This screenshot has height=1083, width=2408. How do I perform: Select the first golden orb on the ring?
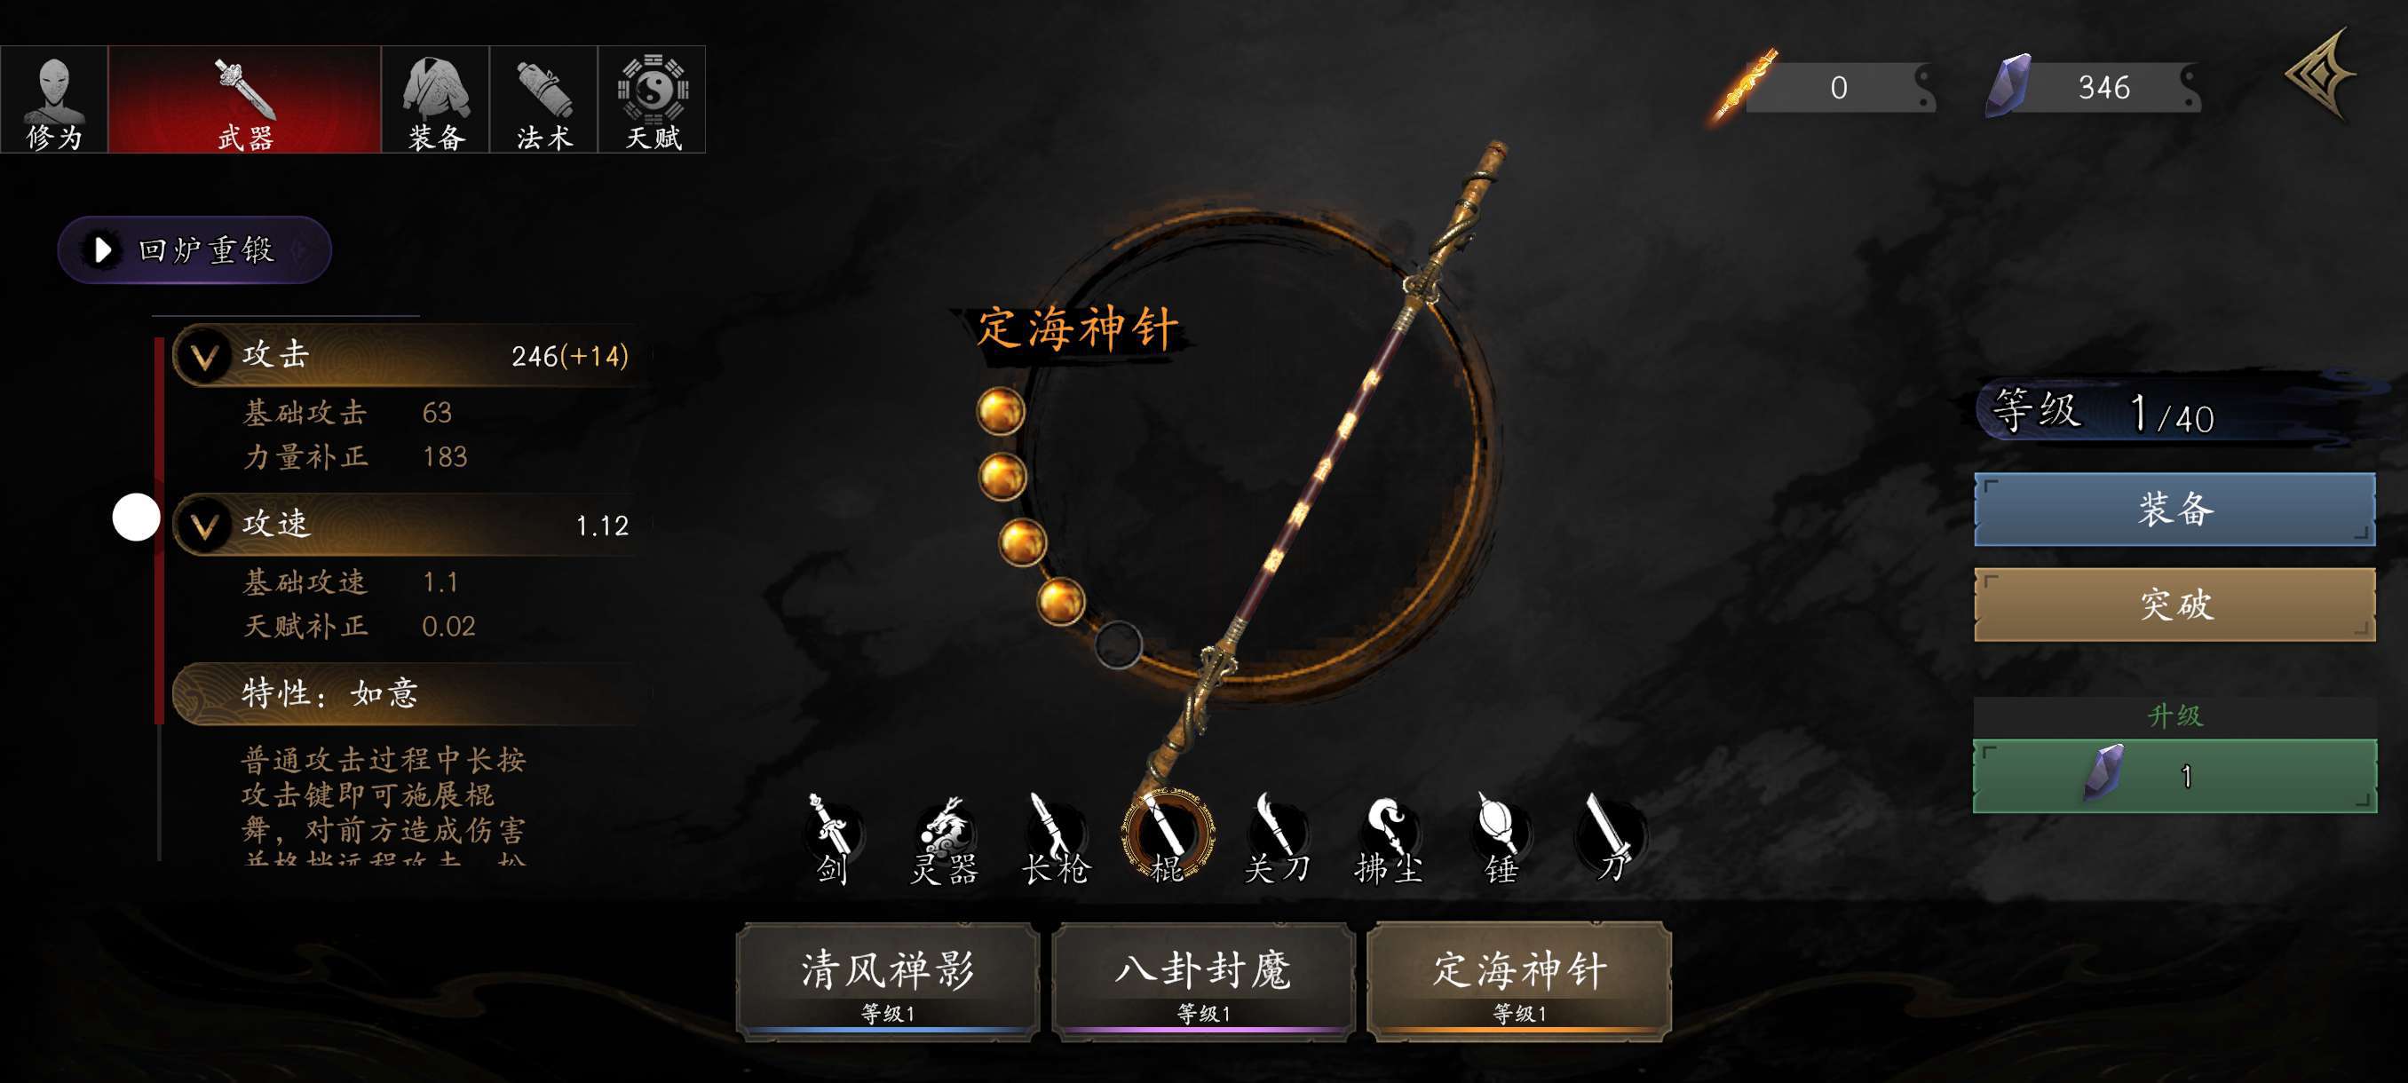[x=1000, y=411]
